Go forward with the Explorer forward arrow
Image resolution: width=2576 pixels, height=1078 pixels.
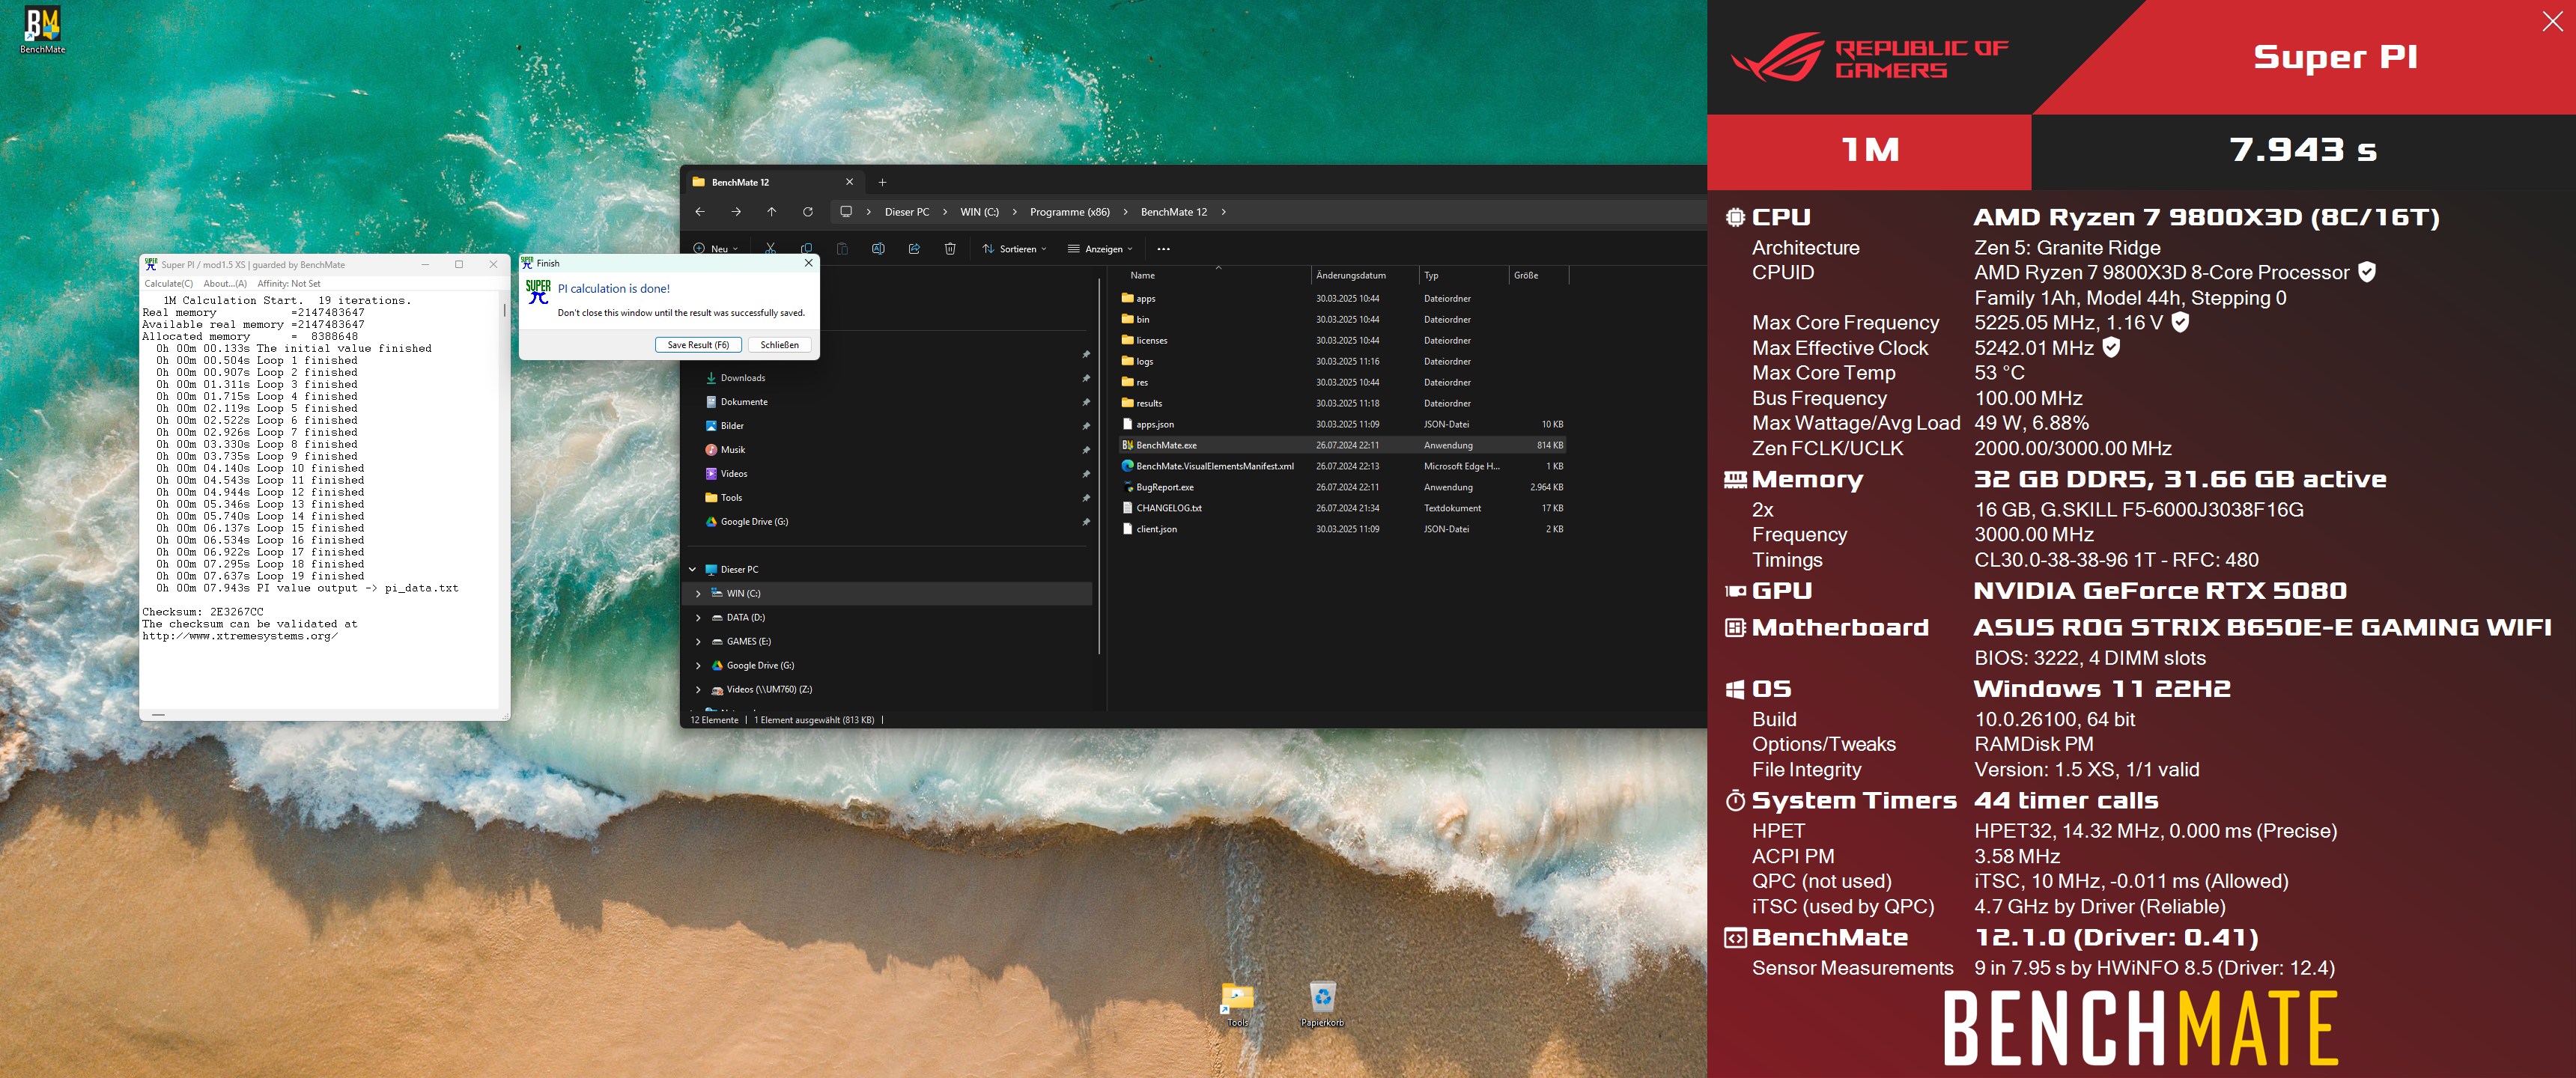coord(736,211)
